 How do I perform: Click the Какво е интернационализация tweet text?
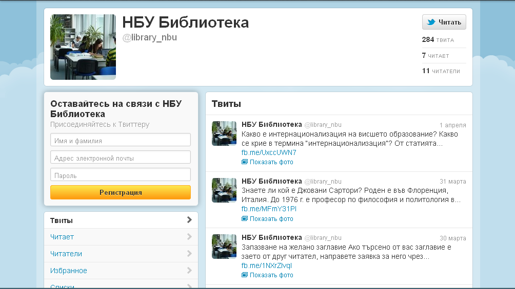(349, 139)
